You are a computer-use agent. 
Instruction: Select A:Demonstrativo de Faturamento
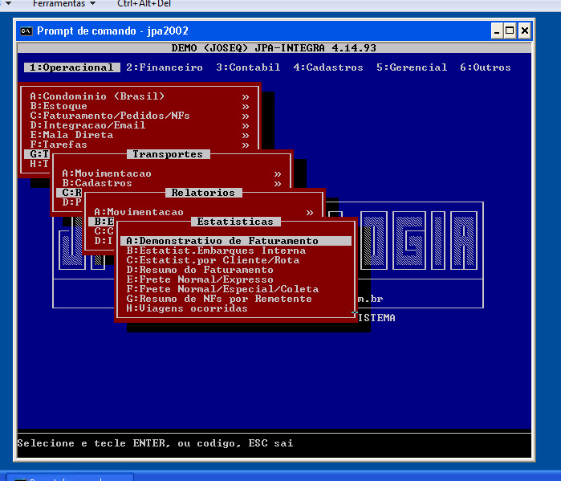point(236,241)
